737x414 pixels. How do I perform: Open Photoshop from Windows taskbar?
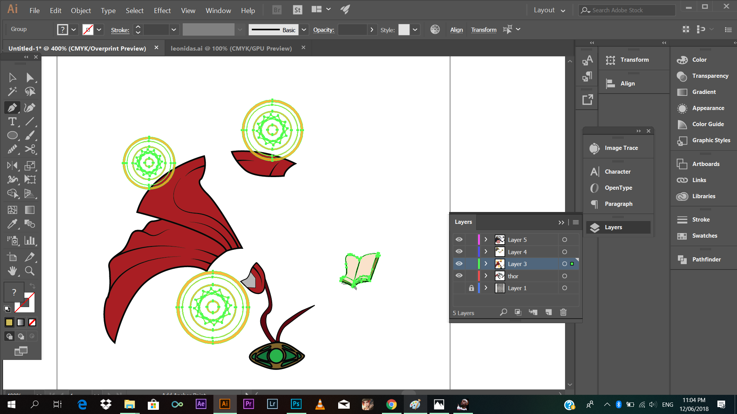coord(296,404)
